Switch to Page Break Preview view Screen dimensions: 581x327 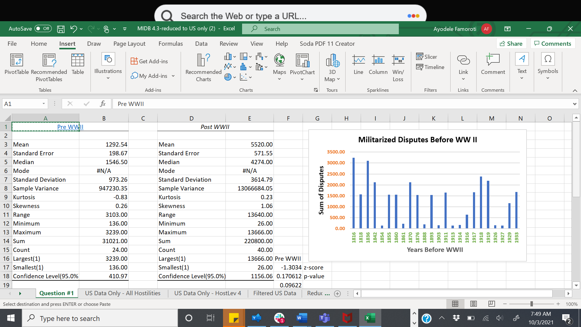point(492,304)
